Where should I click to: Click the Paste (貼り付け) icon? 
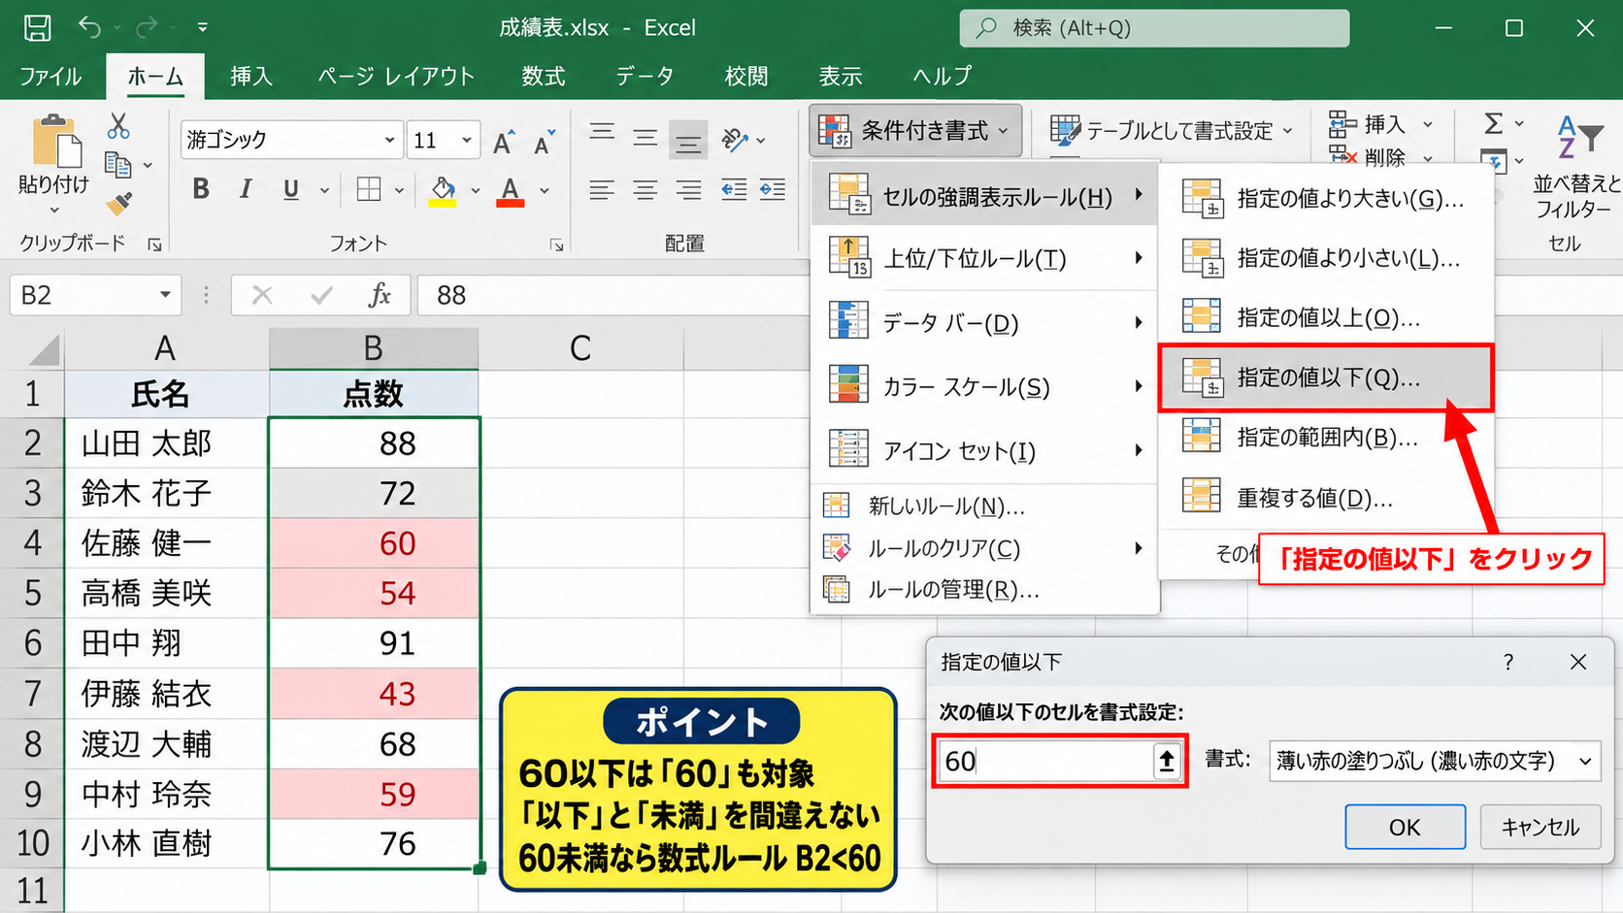[56, 142]
